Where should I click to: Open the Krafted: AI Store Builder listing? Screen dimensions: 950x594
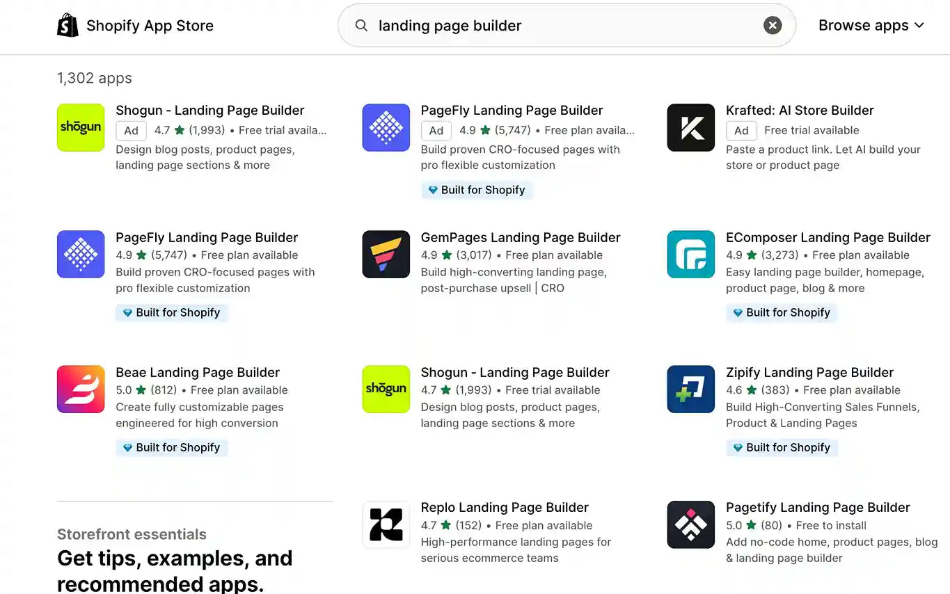pyautogui.click(x=800, y=110)
